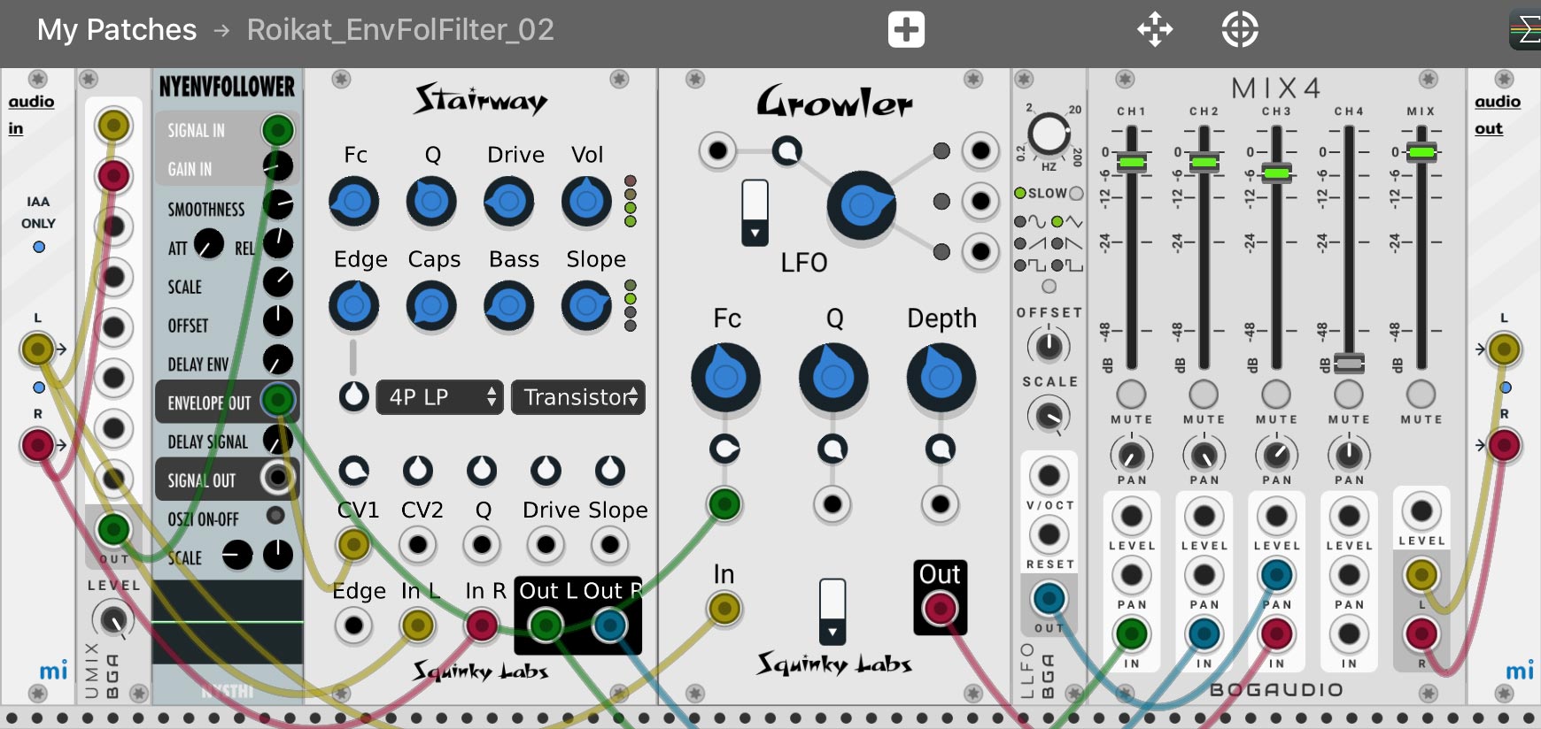Tap the patch name Roikat_EnvFolFilter_02
Image resolution: width=1541 pixels, height=729 pixels.
400,30
